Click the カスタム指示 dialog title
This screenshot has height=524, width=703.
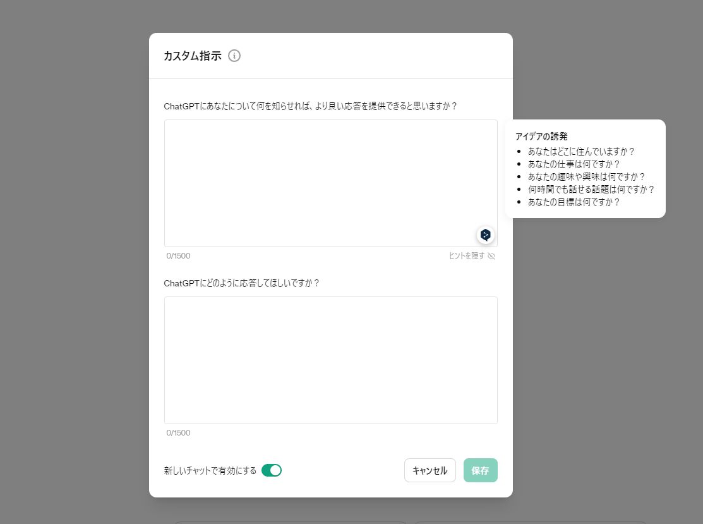[x=191, y=56]
